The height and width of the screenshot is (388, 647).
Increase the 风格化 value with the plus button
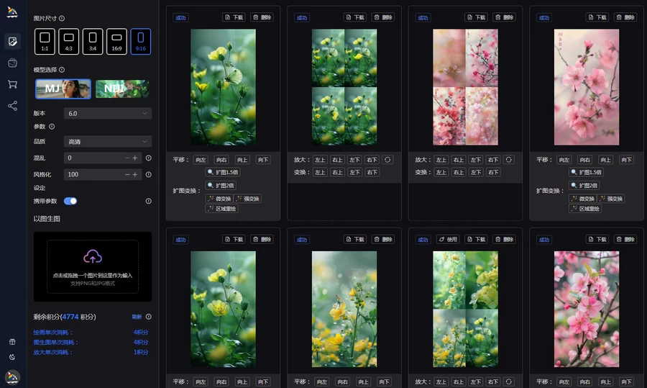coord(135,174)
